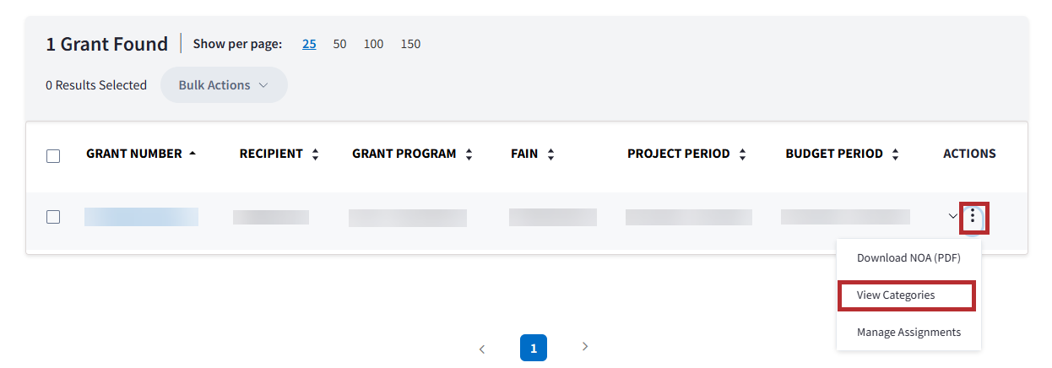Open the Bulk Actions dropdown
This screenshot has width=1052, height=368.
pos(223,85)
